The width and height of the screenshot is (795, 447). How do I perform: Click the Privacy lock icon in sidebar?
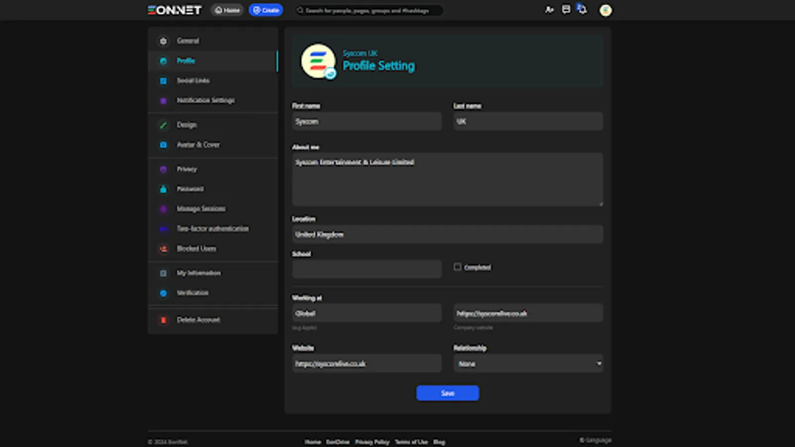point(163,169)
